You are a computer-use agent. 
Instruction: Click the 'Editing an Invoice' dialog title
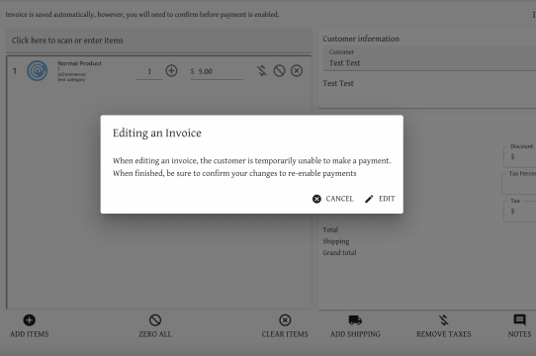point(157,133)
